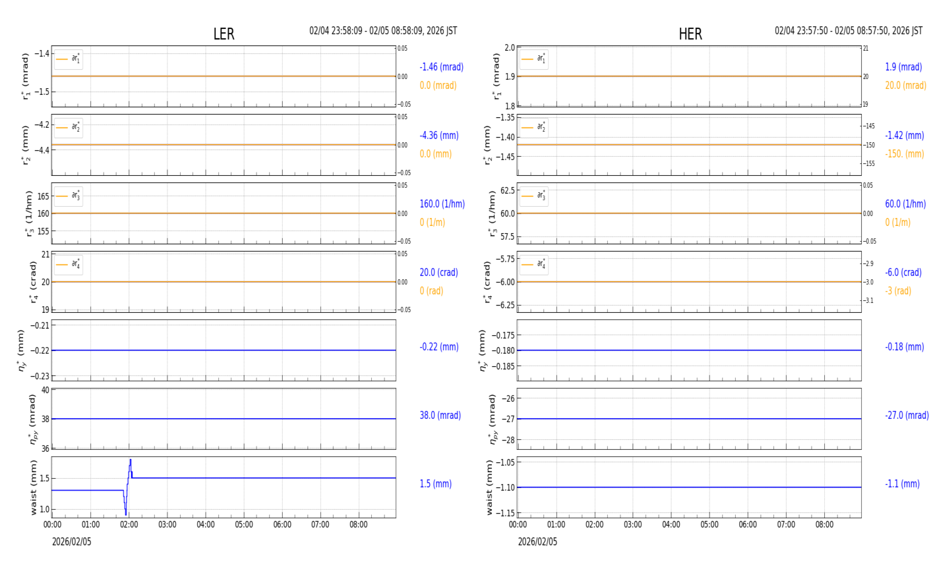This screenshot has width=931, height=569.
Task: Select the HER "r4* (crad)" axis label
Action: tap(490, 282)
